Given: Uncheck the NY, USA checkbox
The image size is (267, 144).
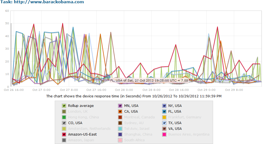Looking at the screenshot, I should [164, 106].
